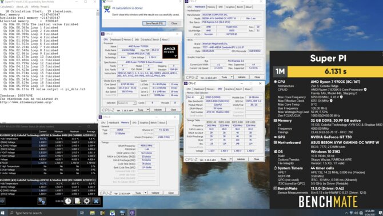Click the AMD Ryzen 7 logo image
The image size is (383, 216).
click(170, 51)
